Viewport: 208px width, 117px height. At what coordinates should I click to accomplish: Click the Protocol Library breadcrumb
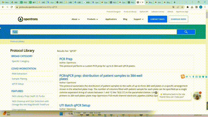point(17,41)
